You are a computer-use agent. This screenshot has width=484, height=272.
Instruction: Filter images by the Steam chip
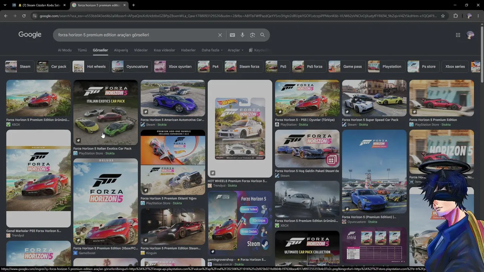(x=19, y=66)
